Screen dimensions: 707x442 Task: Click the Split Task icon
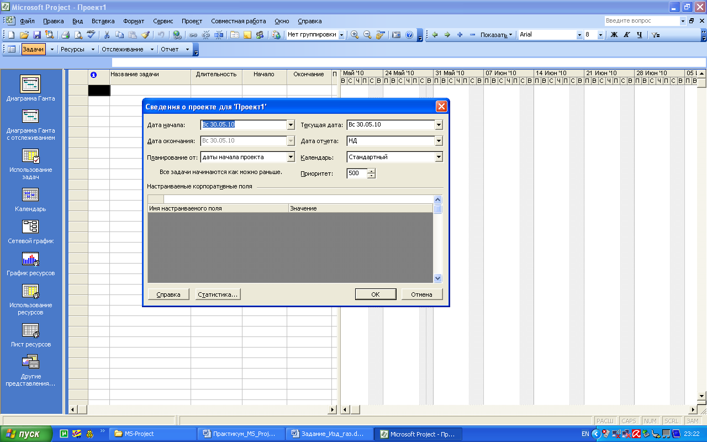point(219,35)
